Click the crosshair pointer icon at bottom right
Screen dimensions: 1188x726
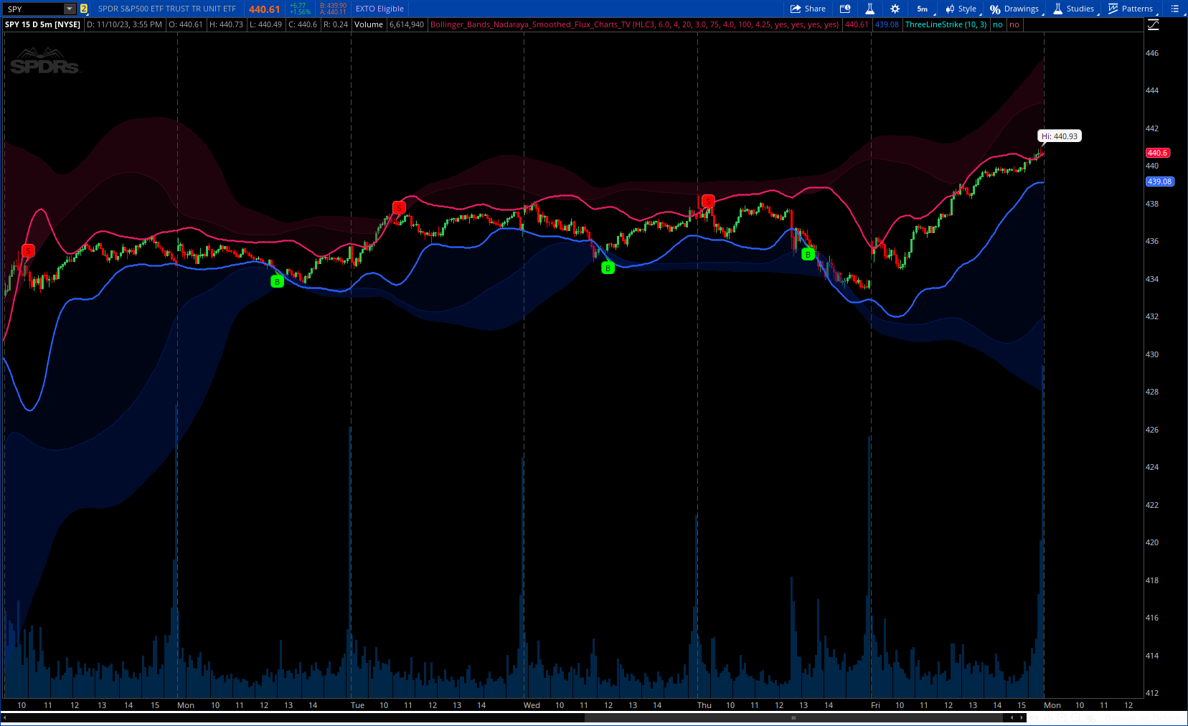[x=1048, y=719]
